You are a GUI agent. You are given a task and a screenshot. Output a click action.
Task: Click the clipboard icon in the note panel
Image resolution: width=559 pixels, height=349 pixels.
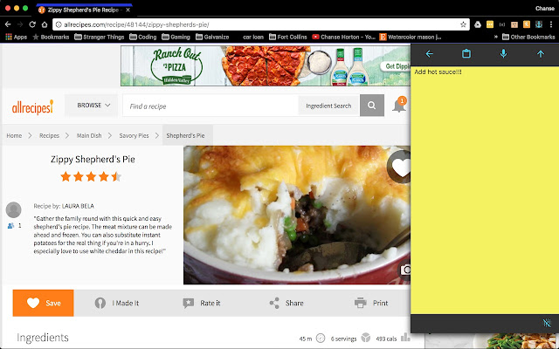pos(466,54)
